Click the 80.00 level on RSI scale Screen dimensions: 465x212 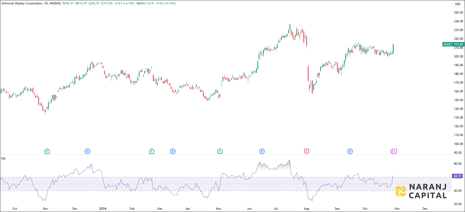[x=458, y=164]
